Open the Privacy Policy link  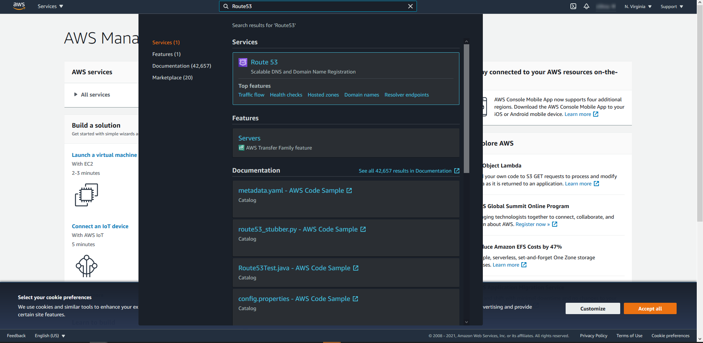(x=593, y=336)
